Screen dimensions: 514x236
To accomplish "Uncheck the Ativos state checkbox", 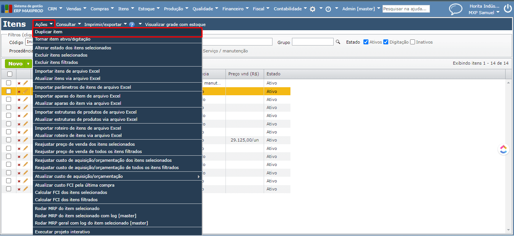I will (366, 42).
